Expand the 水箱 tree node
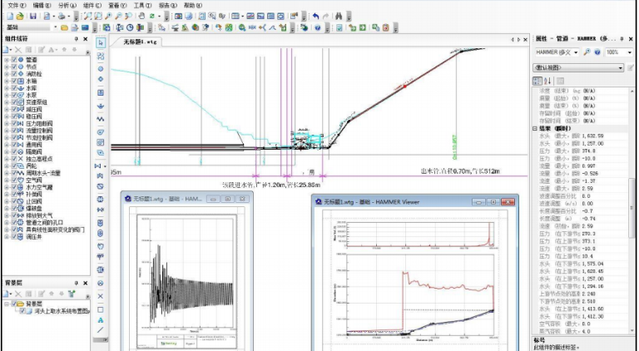 tap(7, 81)
